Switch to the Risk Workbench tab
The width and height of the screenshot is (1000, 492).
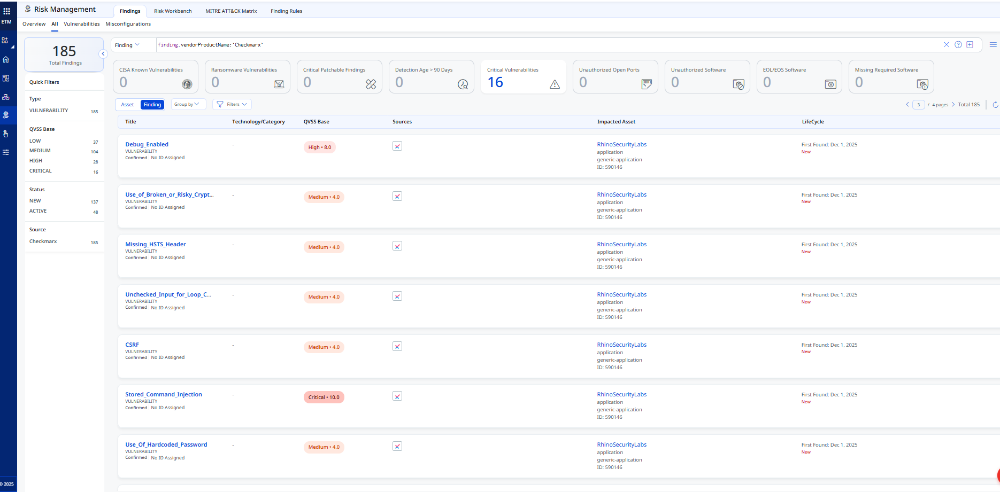(x=173, y=11)
